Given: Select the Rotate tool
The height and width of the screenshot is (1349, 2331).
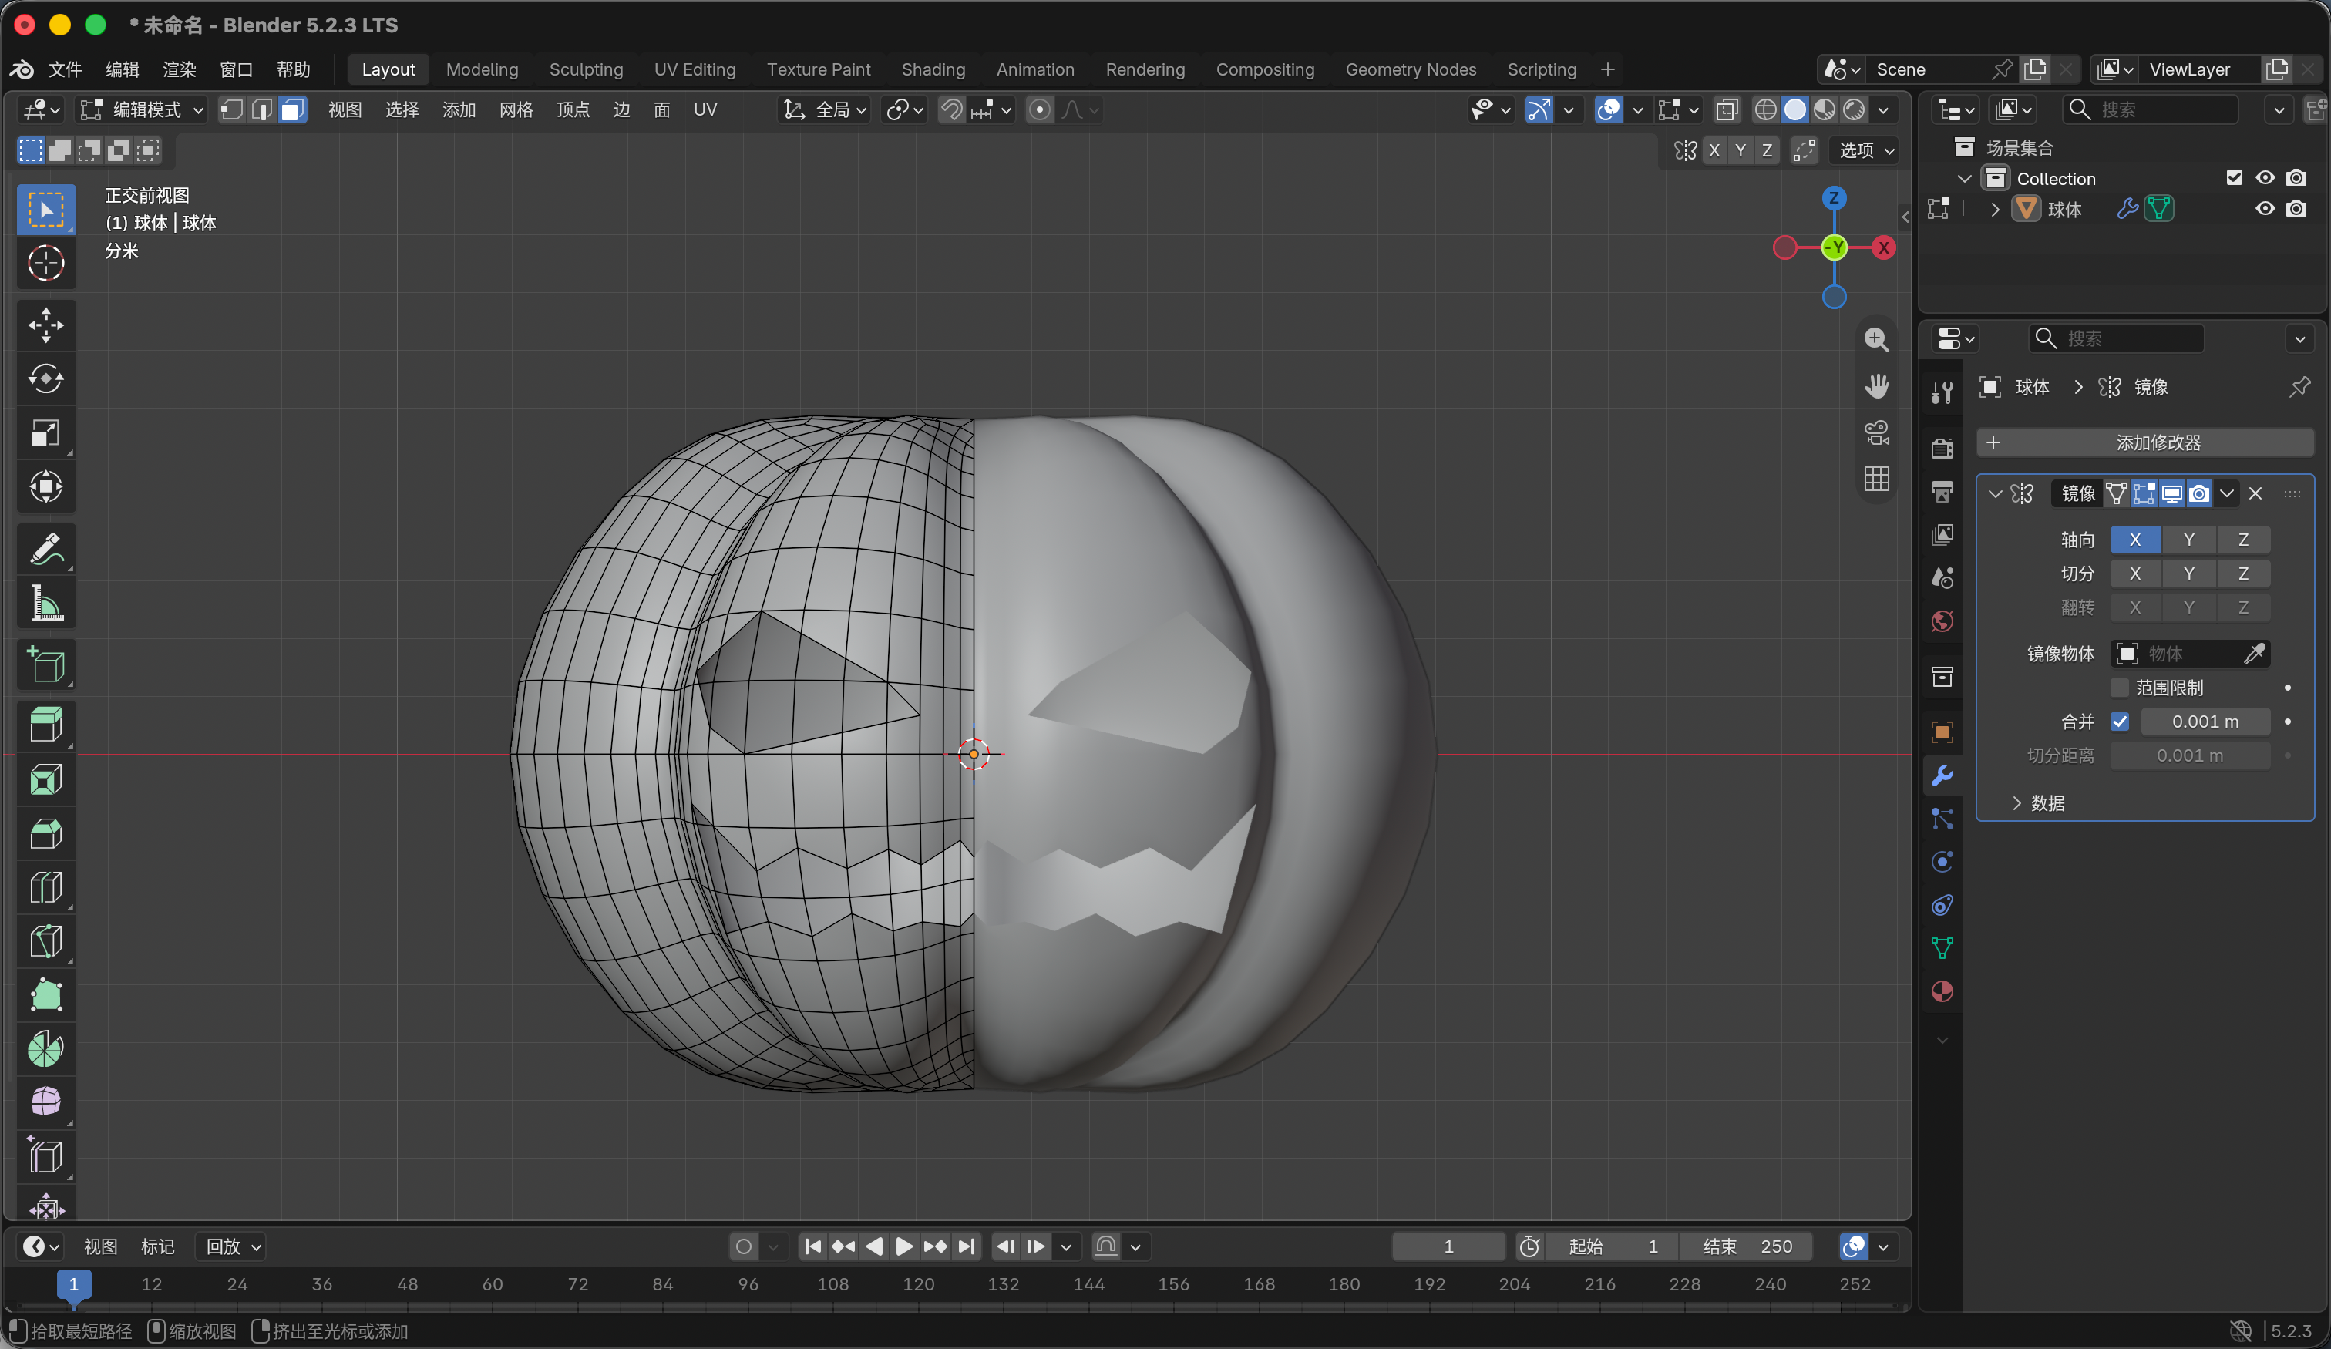Looking at the screenshot, I should coord(46,378).
